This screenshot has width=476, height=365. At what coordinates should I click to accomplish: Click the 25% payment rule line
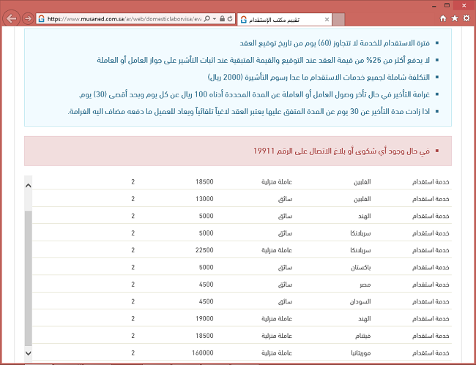coord(264,60)
